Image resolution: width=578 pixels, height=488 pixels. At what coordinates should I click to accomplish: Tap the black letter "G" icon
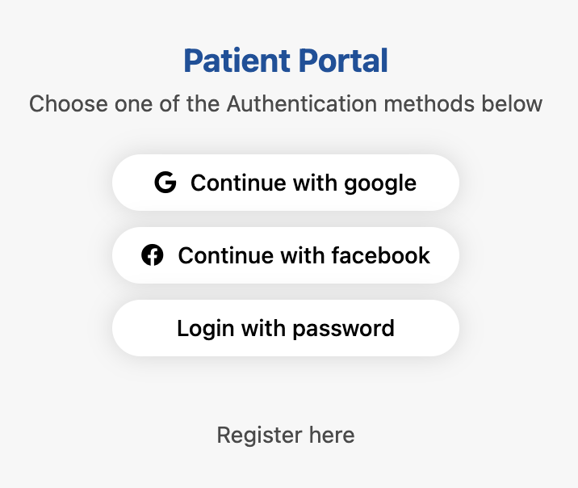(x=165, y=183)
